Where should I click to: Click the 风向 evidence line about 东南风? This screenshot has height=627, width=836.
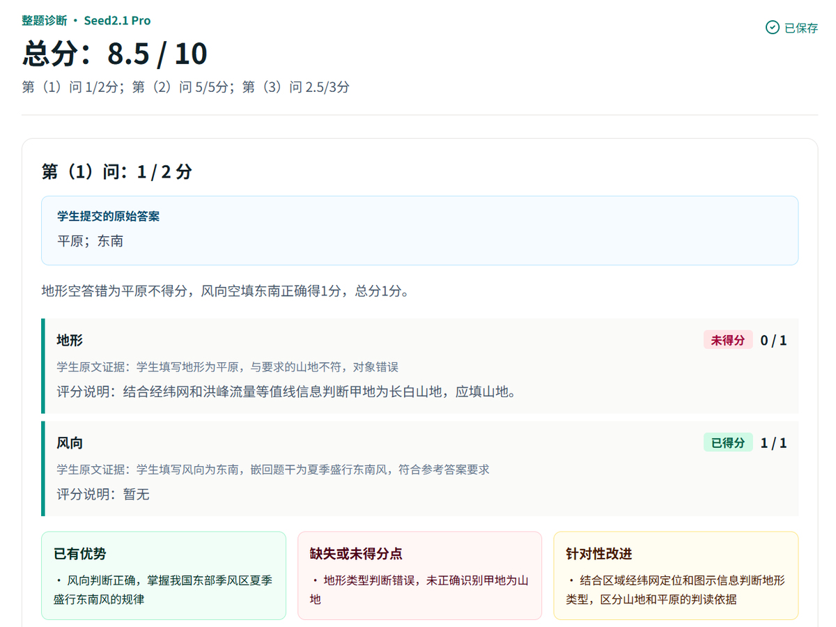(273, 469)
